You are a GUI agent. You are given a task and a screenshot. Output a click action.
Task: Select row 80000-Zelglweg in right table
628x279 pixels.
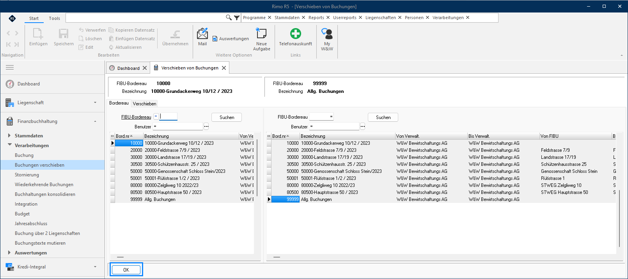coord(442,185)
